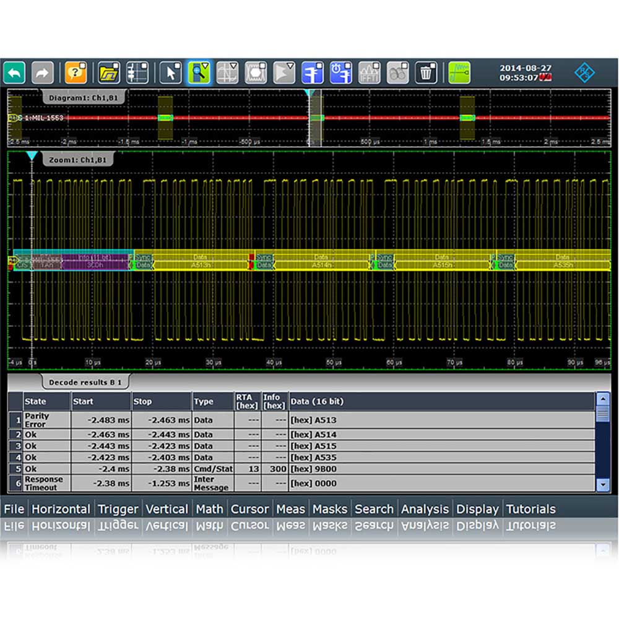Click the Rohde & Schwarz logo icon

[584, 73]
